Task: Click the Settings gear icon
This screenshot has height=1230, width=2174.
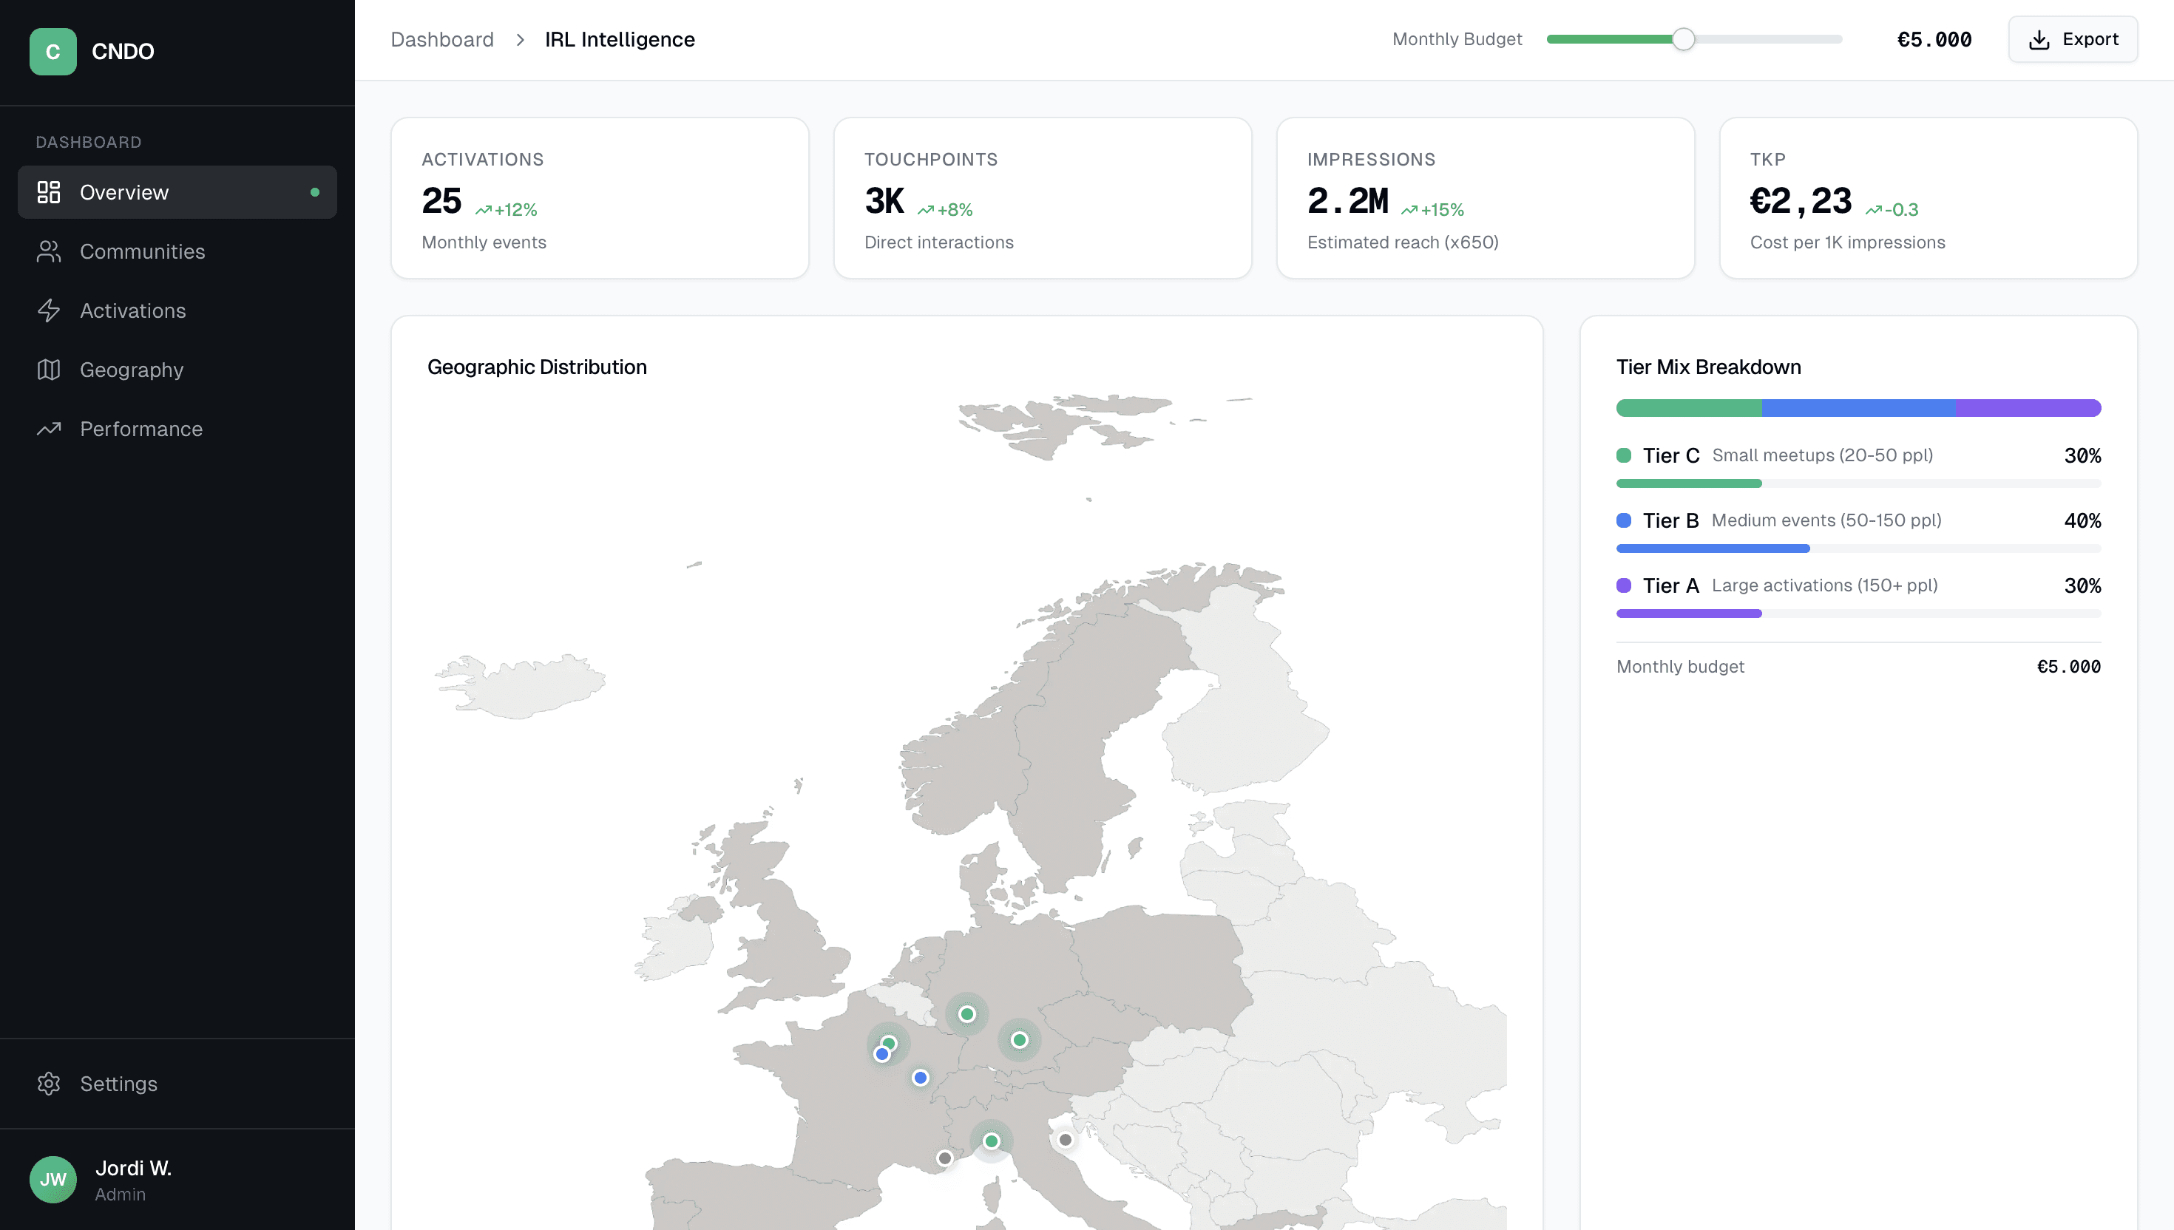Action: 48,1084
